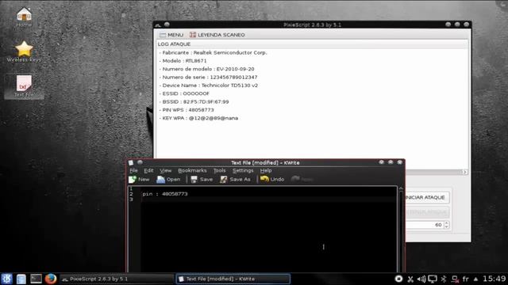This screenshot has width=508, height=285.
Task: Open the Wireless Keys desktop icon
Action: 24,51
